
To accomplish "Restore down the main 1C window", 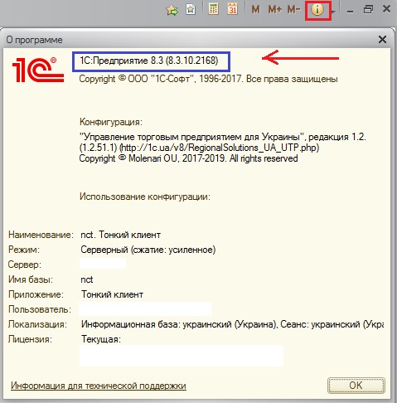I will [368, 10].
